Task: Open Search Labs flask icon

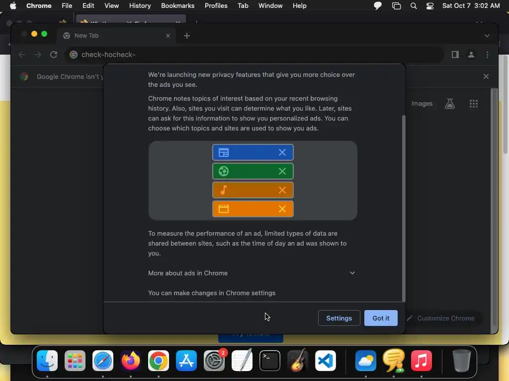Action: tap(449, 104)
